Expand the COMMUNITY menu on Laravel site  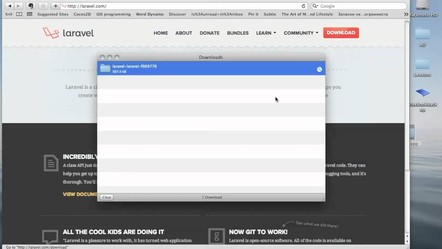[x=301, y=33]
